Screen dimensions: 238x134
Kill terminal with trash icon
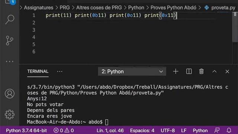(202, 71)
